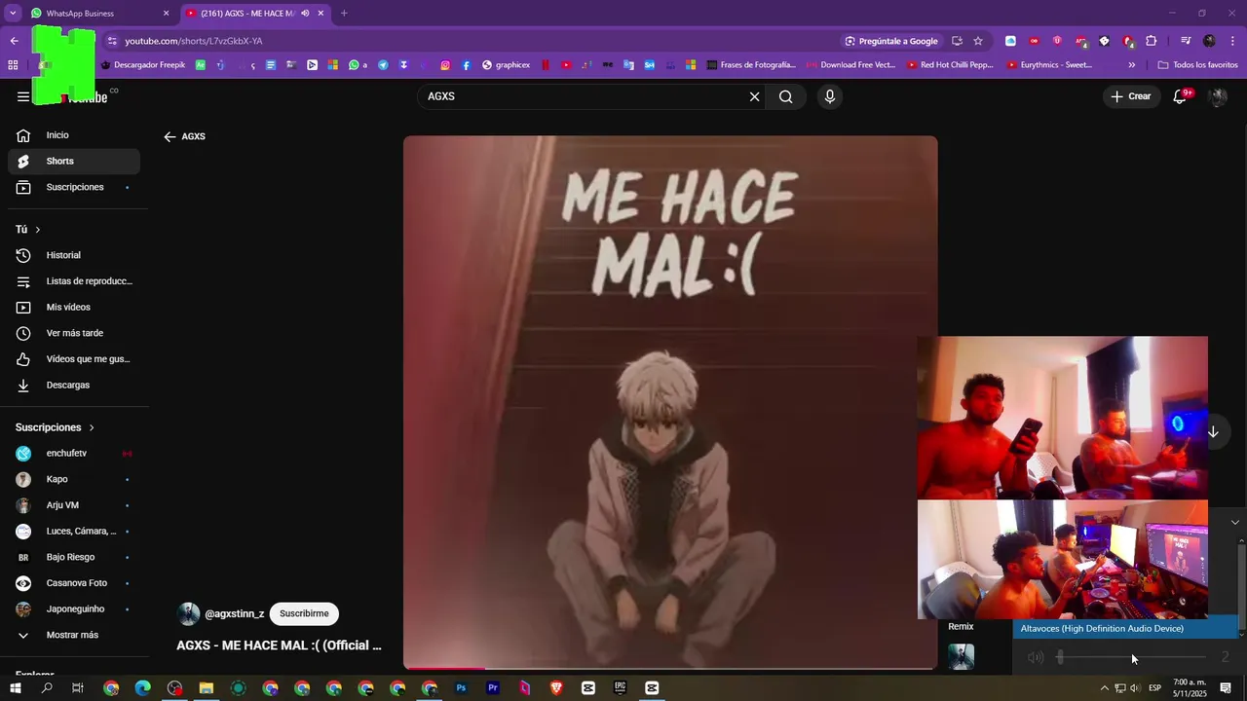The height and width of the screenshot is (701, 1247).
Task: Select Shorts in the sidebar
Action: 74,162
